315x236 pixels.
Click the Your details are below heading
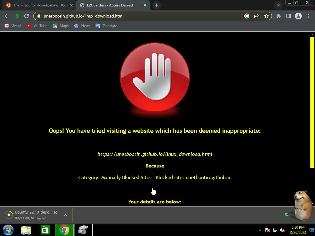(155, 202)
